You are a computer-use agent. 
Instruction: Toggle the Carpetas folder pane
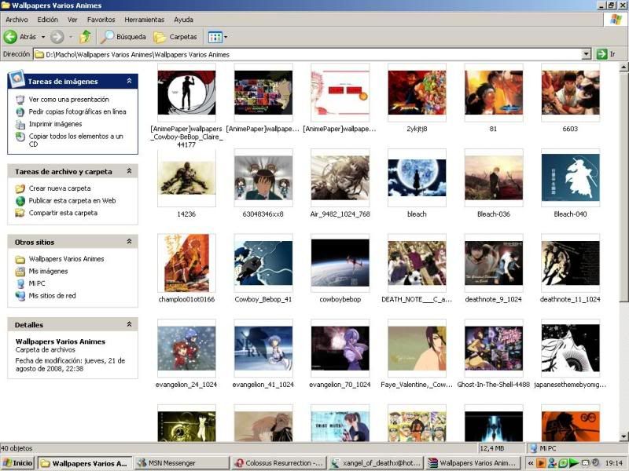(x=175, y=37)
